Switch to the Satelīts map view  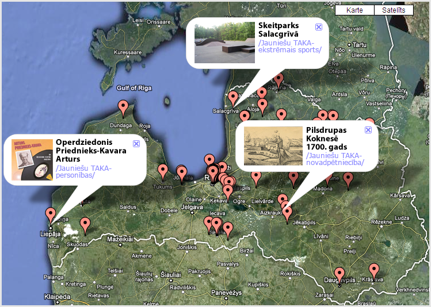(394, 10)
